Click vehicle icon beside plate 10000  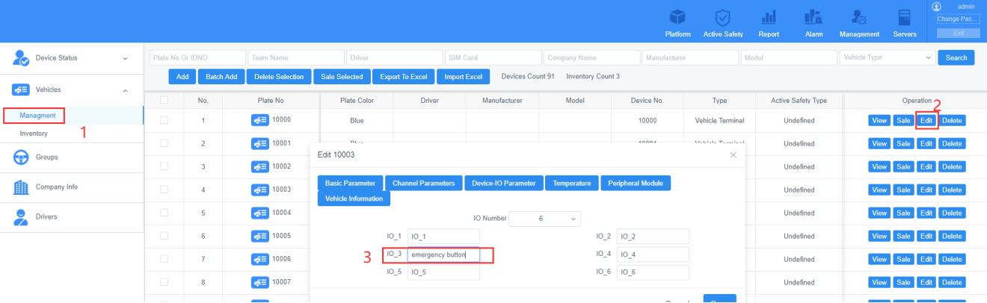pyautogui.click(x=259, y=120)
